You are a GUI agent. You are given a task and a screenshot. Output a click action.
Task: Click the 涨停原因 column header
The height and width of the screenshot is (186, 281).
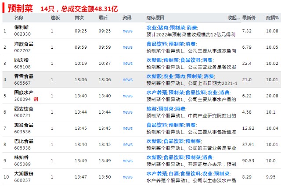[155, 18]
